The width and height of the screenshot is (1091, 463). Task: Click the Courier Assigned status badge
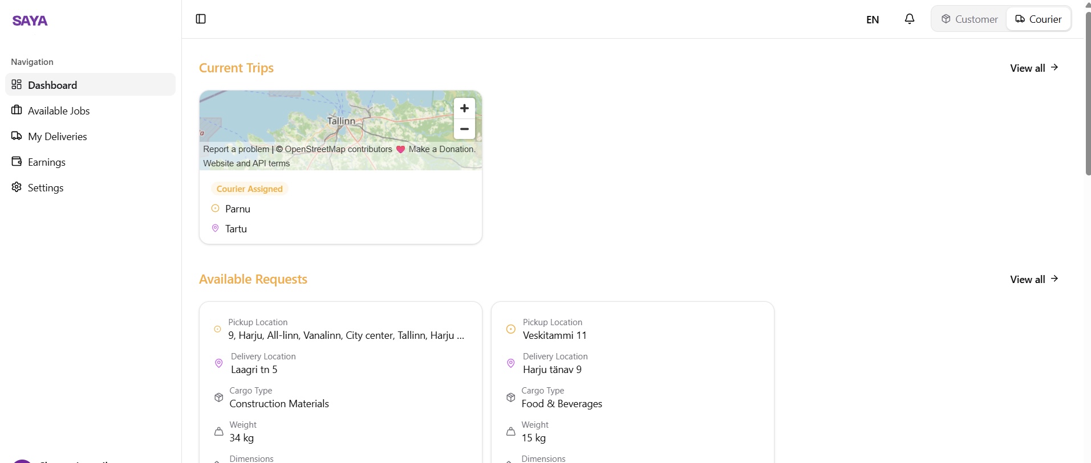click(x=249, y=189)
